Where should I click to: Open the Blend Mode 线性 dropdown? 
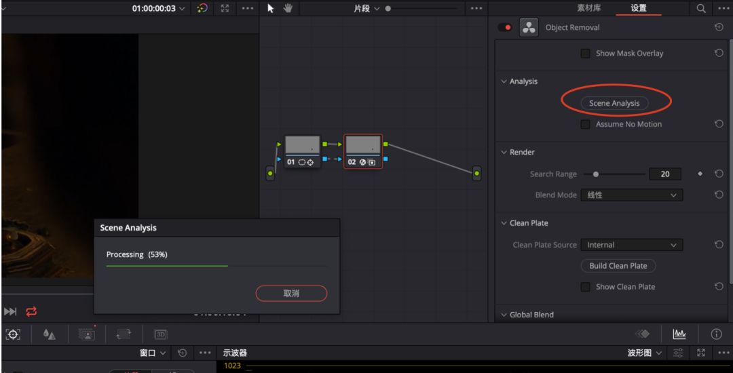pyautogui.click(x=632, y=195)
